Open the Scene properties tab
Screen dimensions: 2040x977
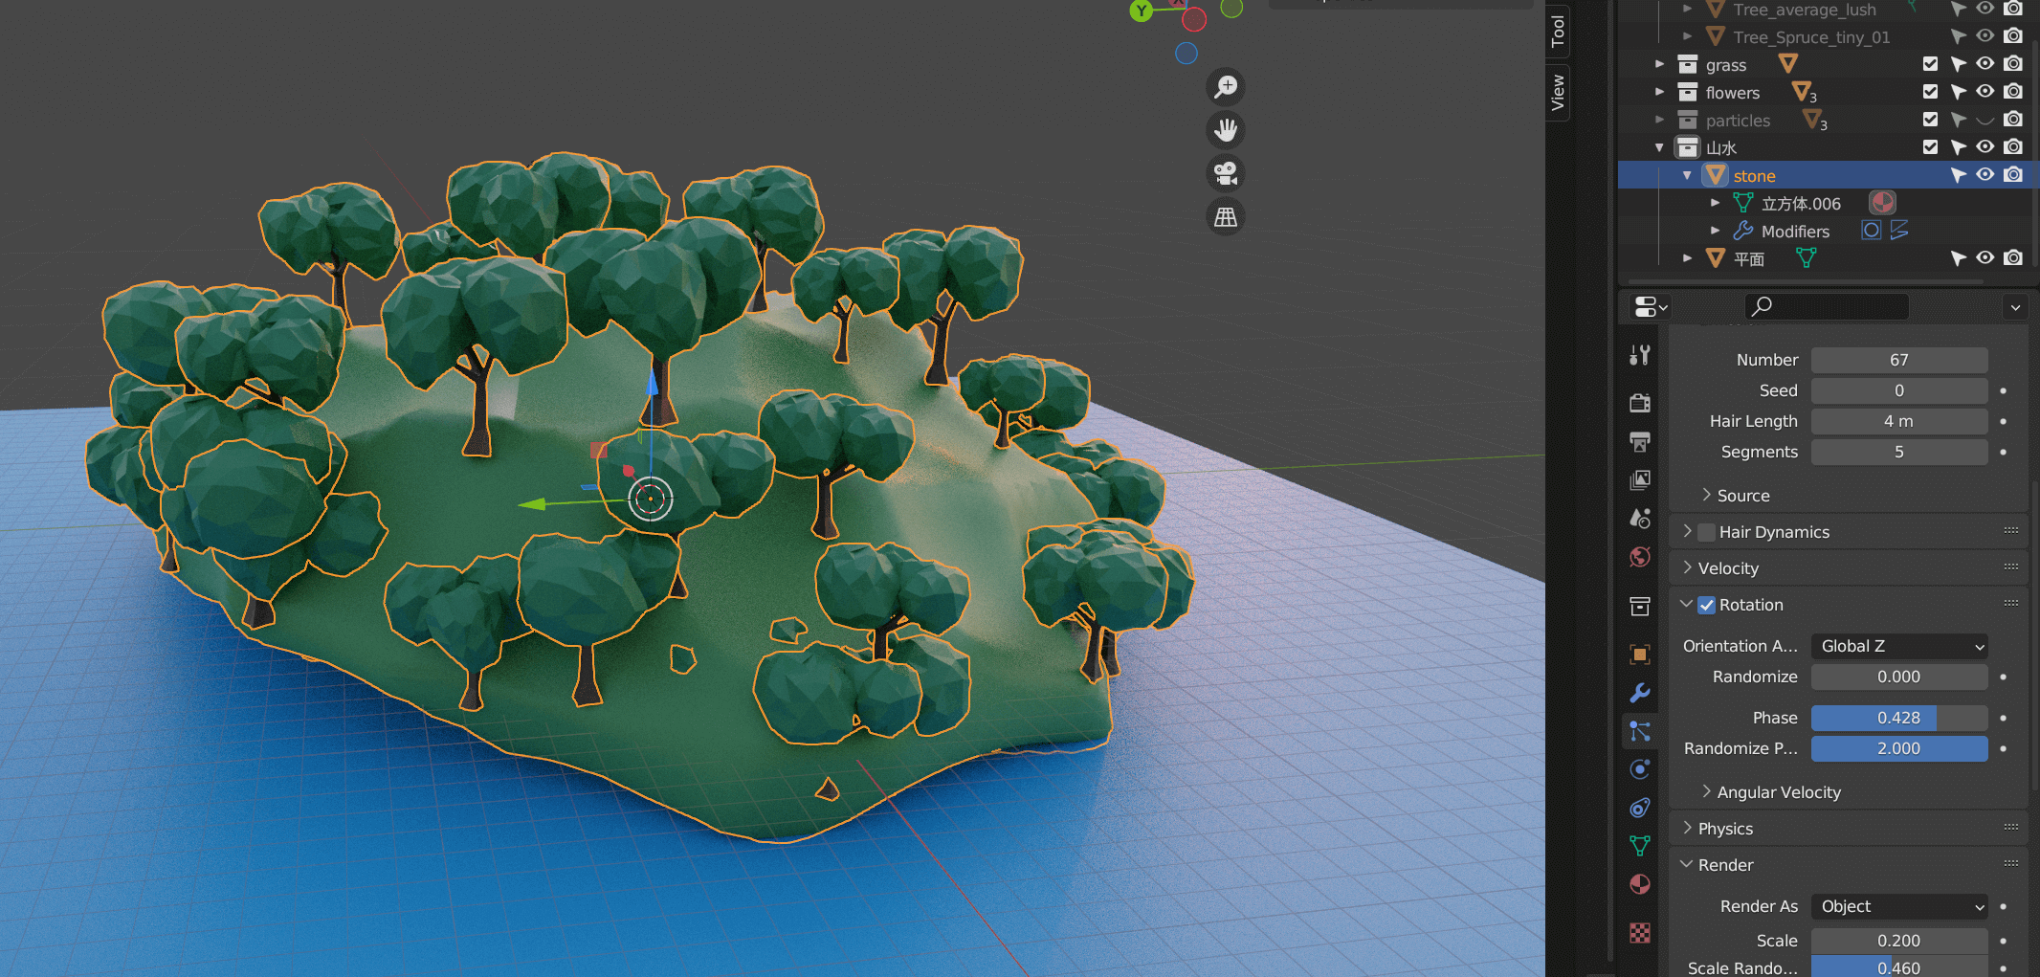tap(1640, 518)
